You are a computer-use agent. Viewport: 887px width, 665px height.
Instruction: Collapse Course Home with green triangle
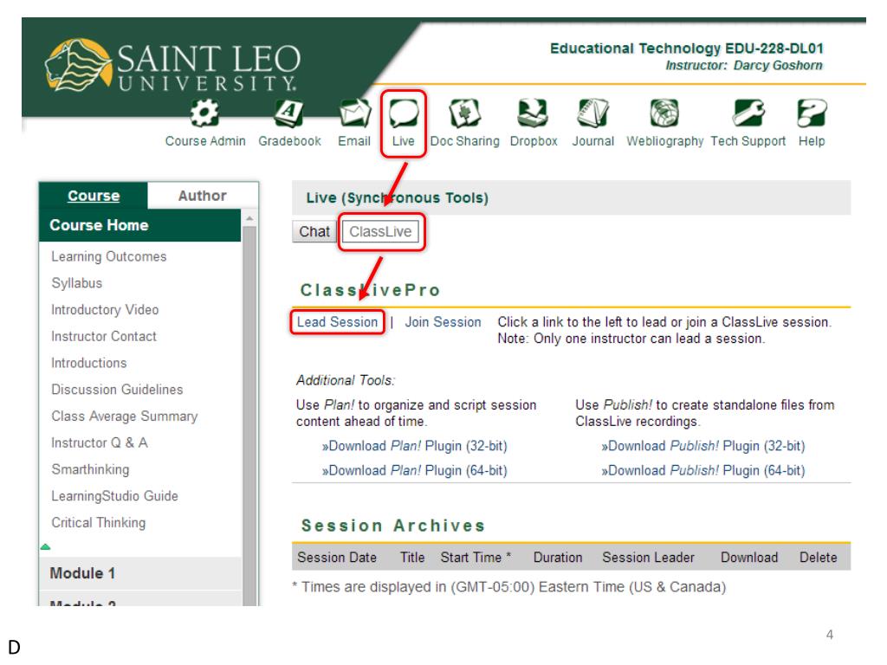(x=46, y=547)
